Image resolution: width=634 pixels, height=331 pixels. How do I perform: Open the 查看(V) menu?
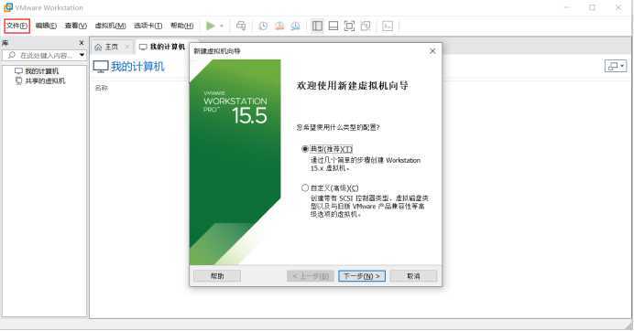tap(76, 26)
